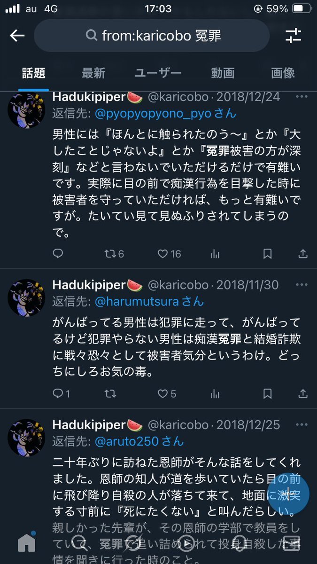Go to Home via bottom bar
This screenshot has width=317, height=564.
click(x=27, y=542)
